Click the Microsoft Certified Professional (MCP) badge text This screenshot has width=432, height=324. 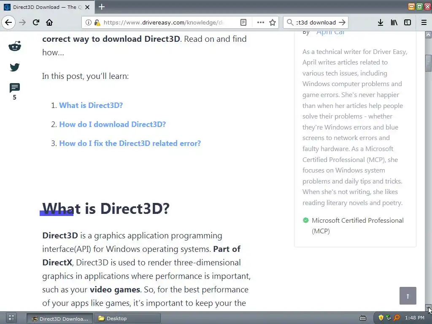(x=358, y=226)
